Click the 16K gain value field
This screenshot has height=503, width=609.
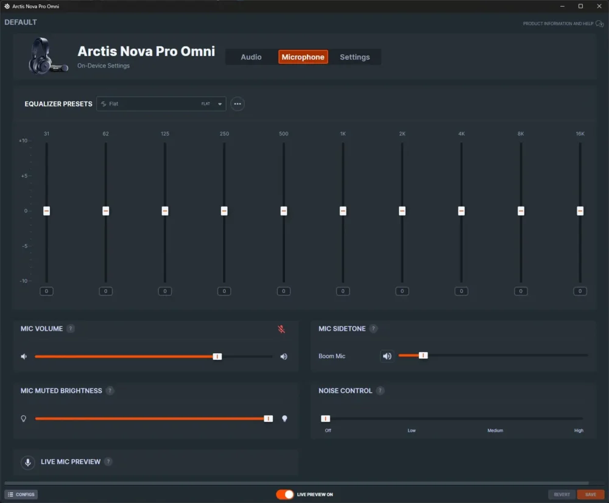pos(580,291)
